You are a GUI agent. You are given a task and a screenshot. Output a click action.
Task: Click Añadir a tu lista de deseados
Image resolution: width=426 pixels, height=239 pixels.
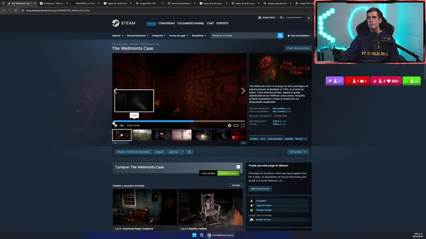click(133, 152)
